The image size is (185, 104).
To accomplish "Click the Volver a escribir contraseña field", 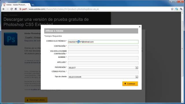I will [x=103, y=52].
